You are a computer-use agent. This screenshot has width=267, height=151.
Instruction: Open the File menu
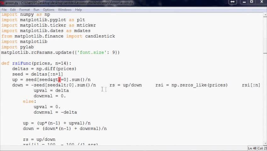coord(4,10)
